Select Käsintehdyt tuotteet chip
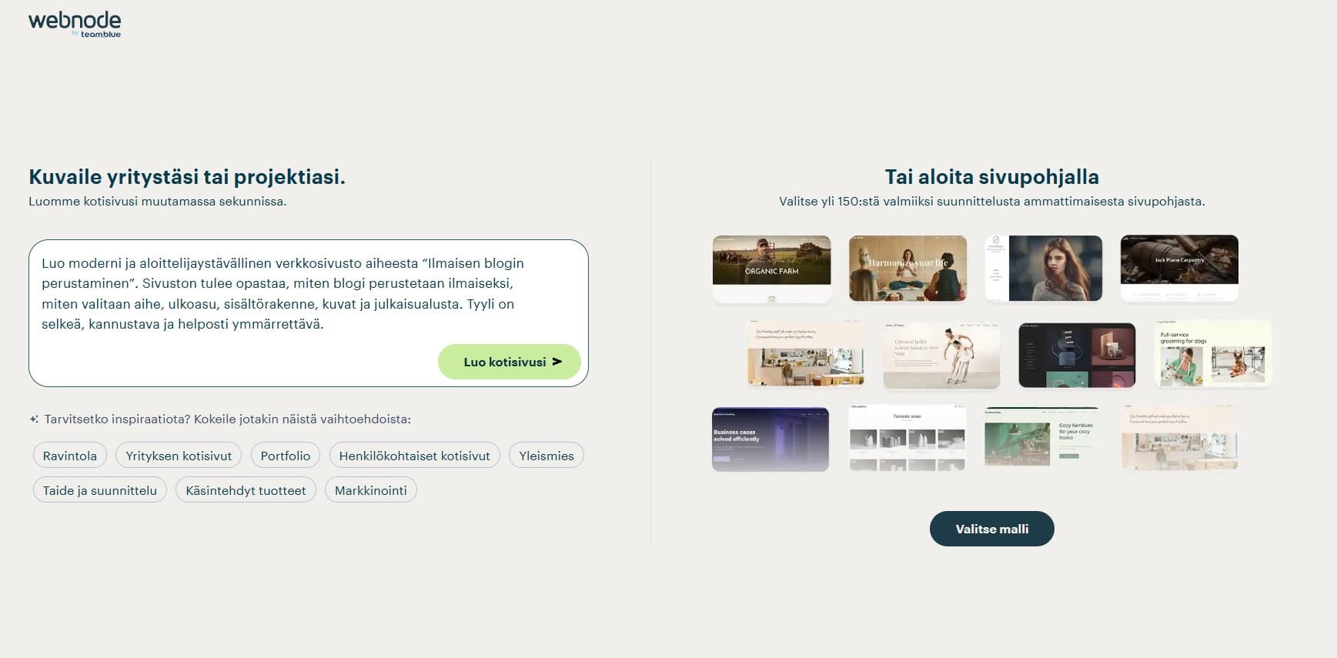The width and height of the screenshot is (1337, 658). coord(246,490)
